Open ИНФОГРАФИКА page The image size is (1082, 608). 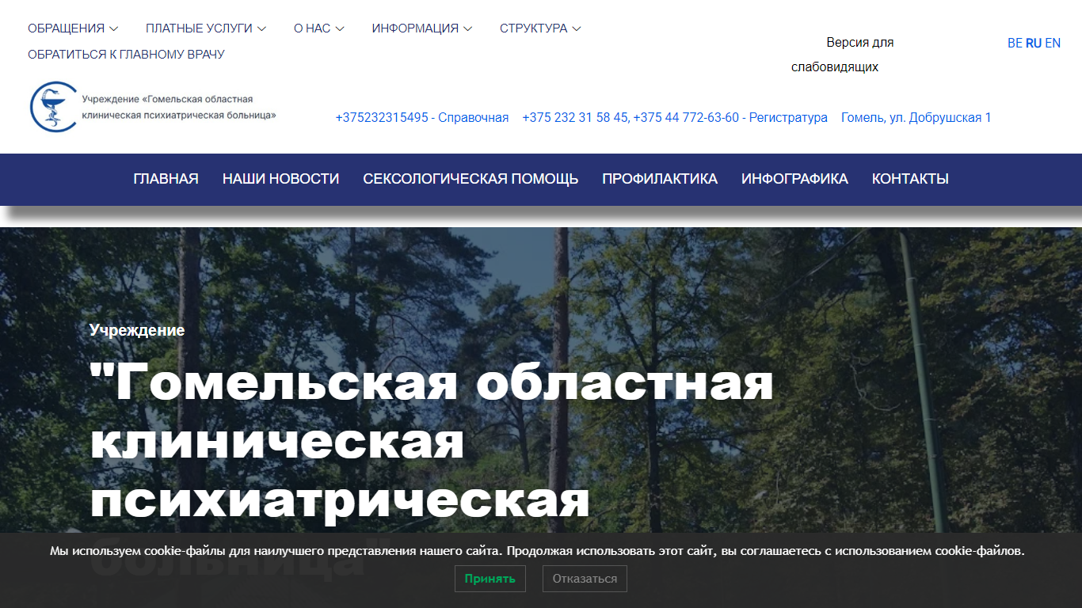click(x=794, y=179)
